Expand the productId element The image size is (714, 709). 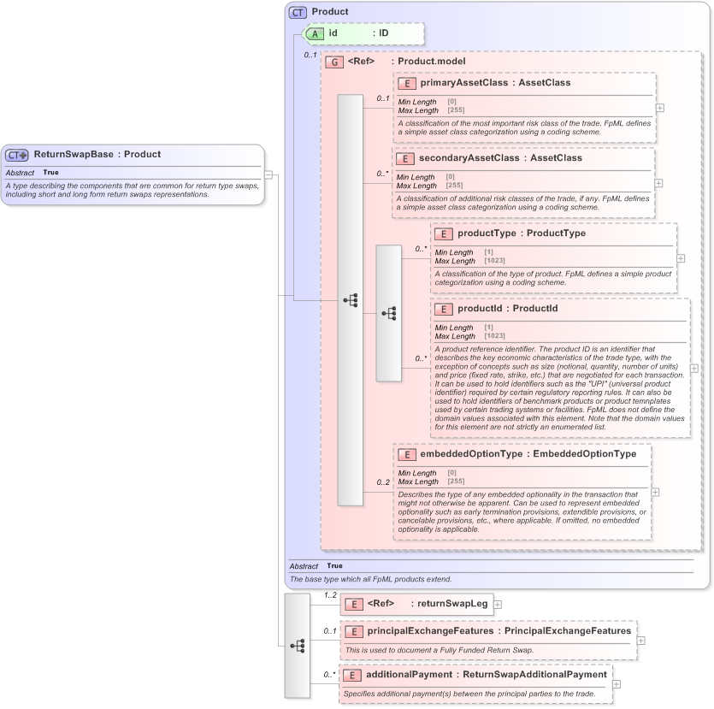click(694, 369)
